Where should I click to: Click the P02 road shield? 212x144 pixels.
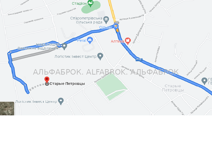[139, 59]
